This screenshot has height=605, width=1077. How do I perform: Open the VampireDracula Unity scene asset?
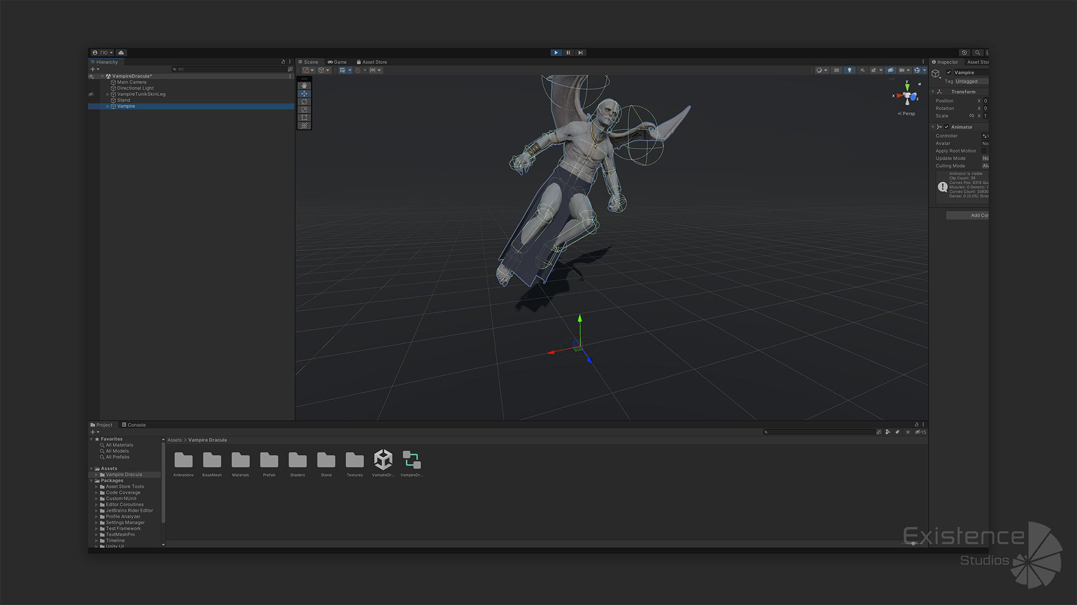pyautogui.click(x=383, y=460)
